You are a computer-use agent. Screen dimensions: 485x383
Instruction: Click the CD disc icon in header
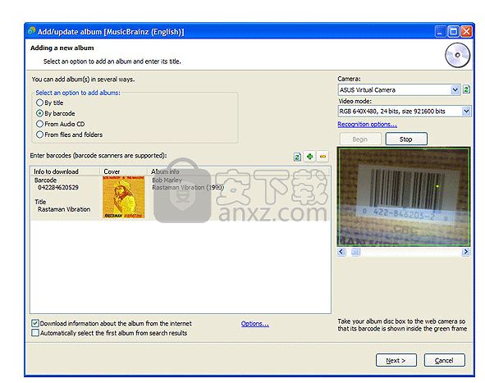pos(457,55)
